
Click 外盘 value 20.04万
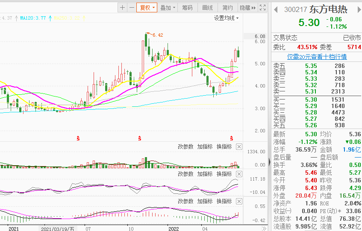click(x=306, y=196)
